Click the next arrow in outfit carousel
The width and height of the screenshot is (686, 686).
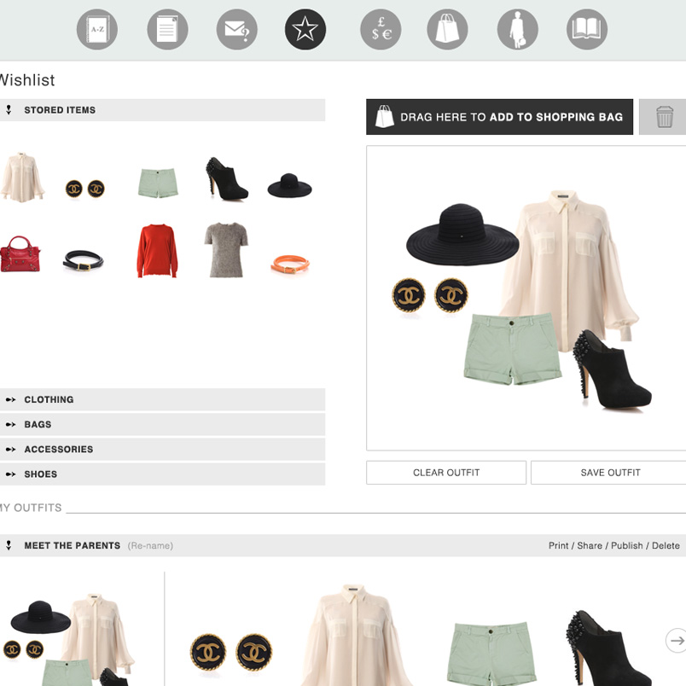(676, 640)
